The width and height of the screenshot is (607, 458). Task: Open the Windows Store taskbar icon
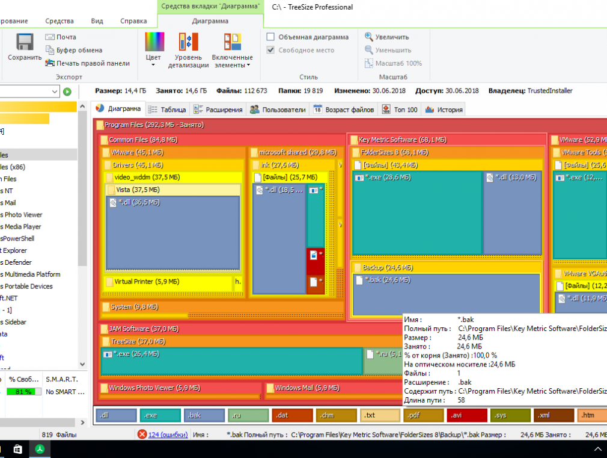(18, 449)
